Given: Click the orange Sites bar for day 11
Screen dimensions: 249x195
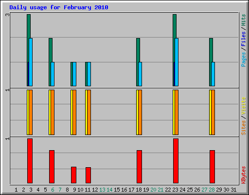Looking at the screenshot, I should (x=89, y=112).
